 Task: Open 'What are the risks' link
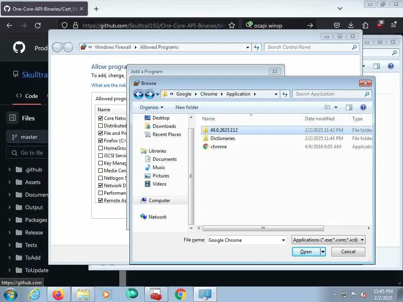coord(109,85)
